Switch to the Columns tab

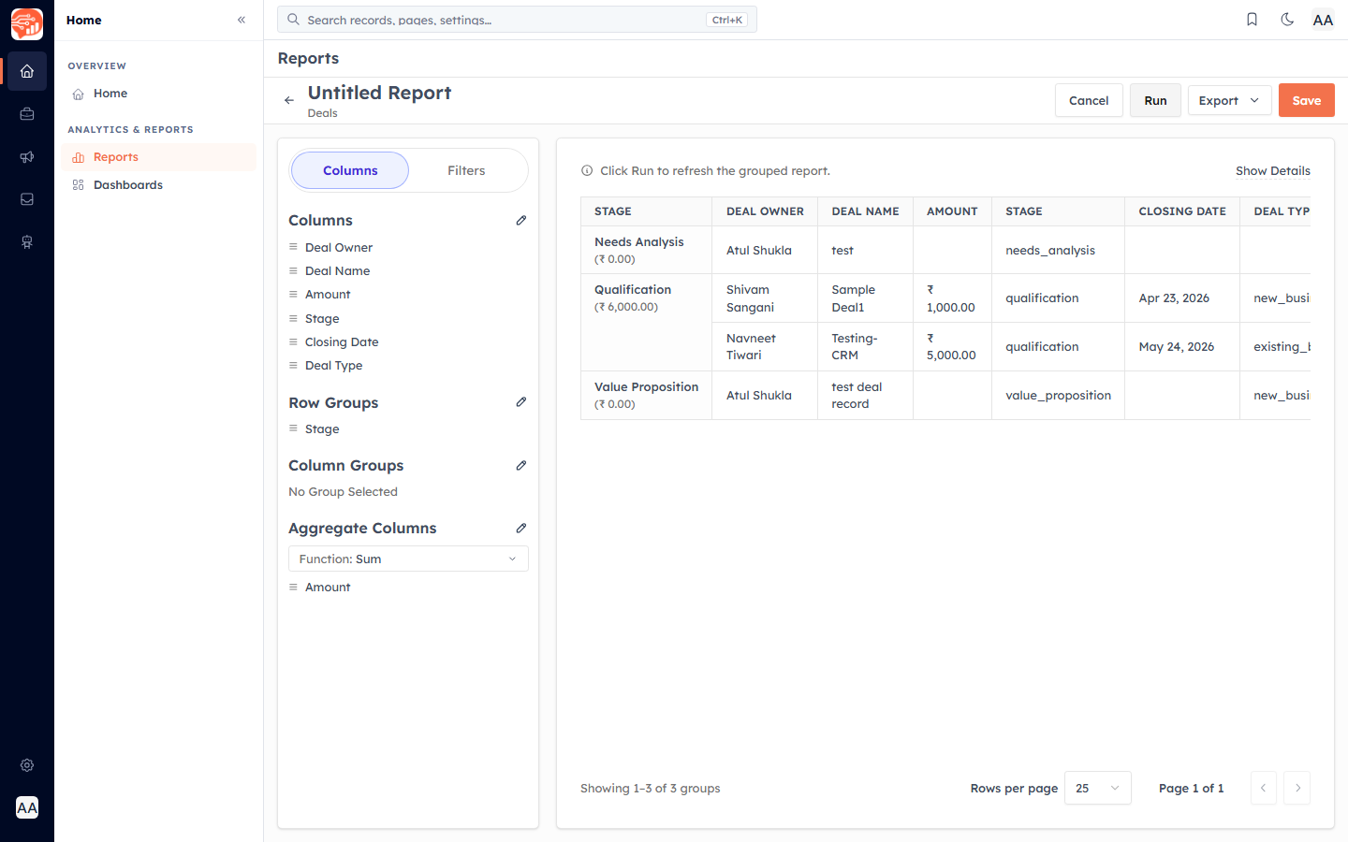coord(350,170)
